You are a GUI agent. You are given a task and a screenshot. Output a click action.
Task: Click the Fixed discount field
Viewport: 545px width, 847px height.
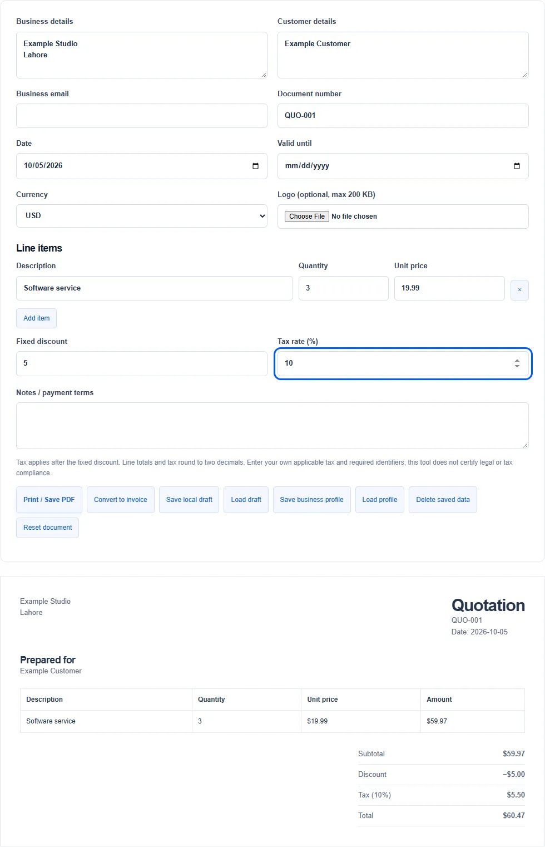tap(142, 363)
